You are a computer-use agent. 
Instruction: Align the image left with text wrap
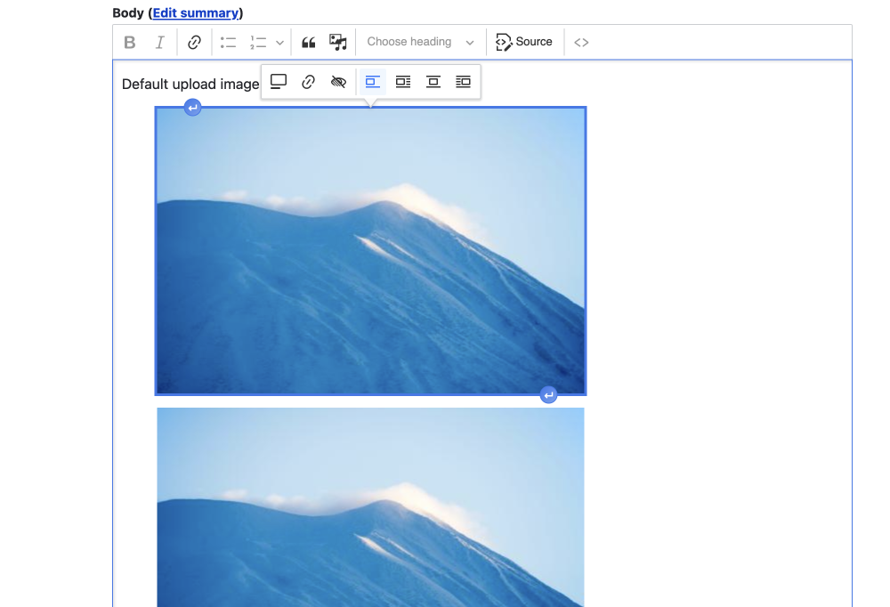pyautogui.click(x=403, y=82)
